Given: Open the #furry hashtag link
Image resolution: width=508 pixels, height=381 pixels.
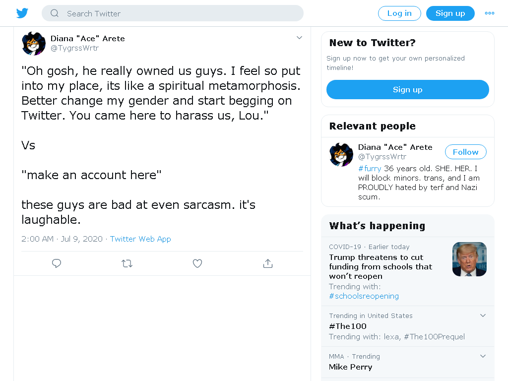Looking at the screenshot, I should coord(370,169).
